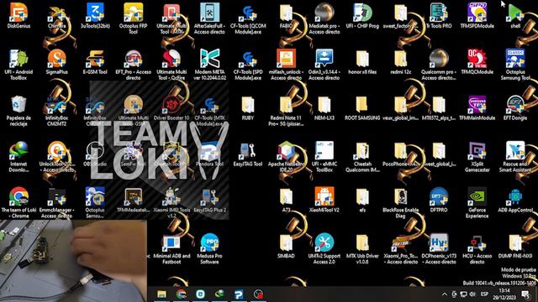Open the notification center icon
This screenshot has width=538, height=302.
[x=525, y=294]
